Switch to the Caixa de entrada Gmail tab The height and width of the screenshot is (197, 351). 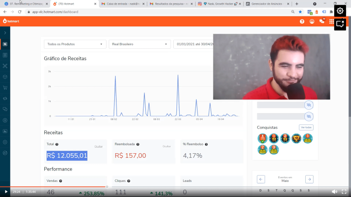click(x=122, y=4)
